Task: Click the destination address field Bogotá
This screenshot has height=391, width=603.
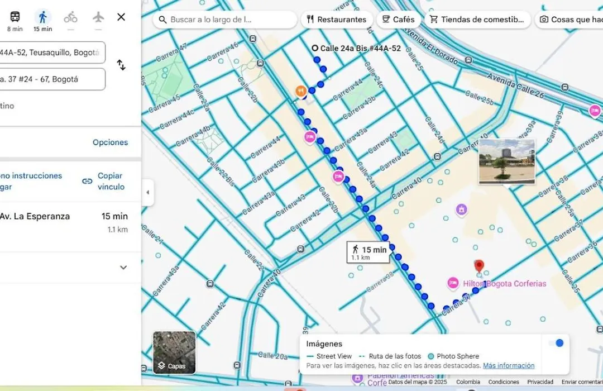Action: tap(51, 79)
